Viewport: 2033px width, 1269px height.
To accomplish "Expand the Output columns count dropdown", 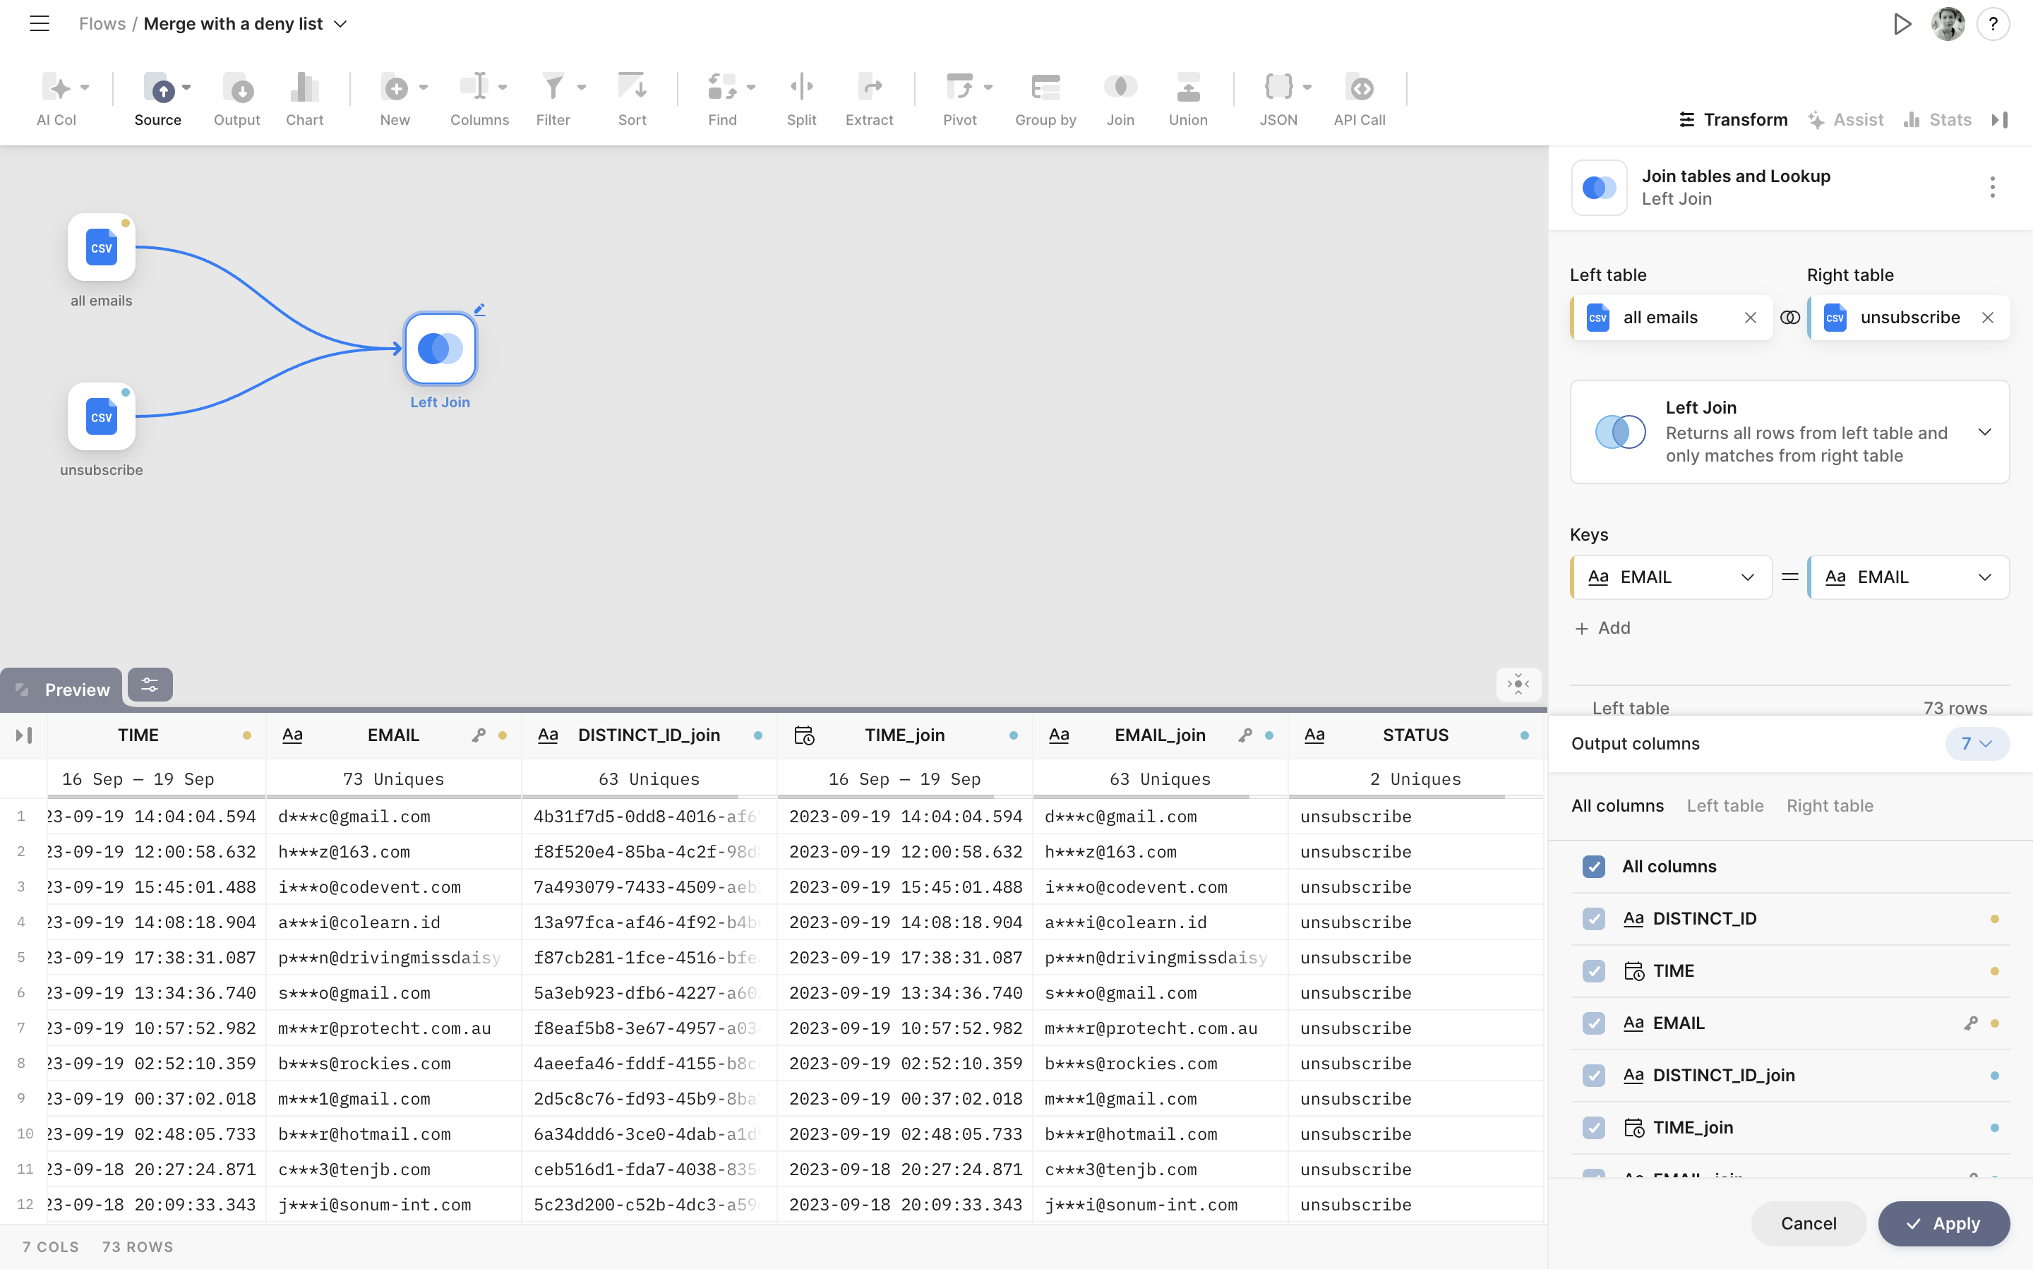I will (x=1977, y=744).
